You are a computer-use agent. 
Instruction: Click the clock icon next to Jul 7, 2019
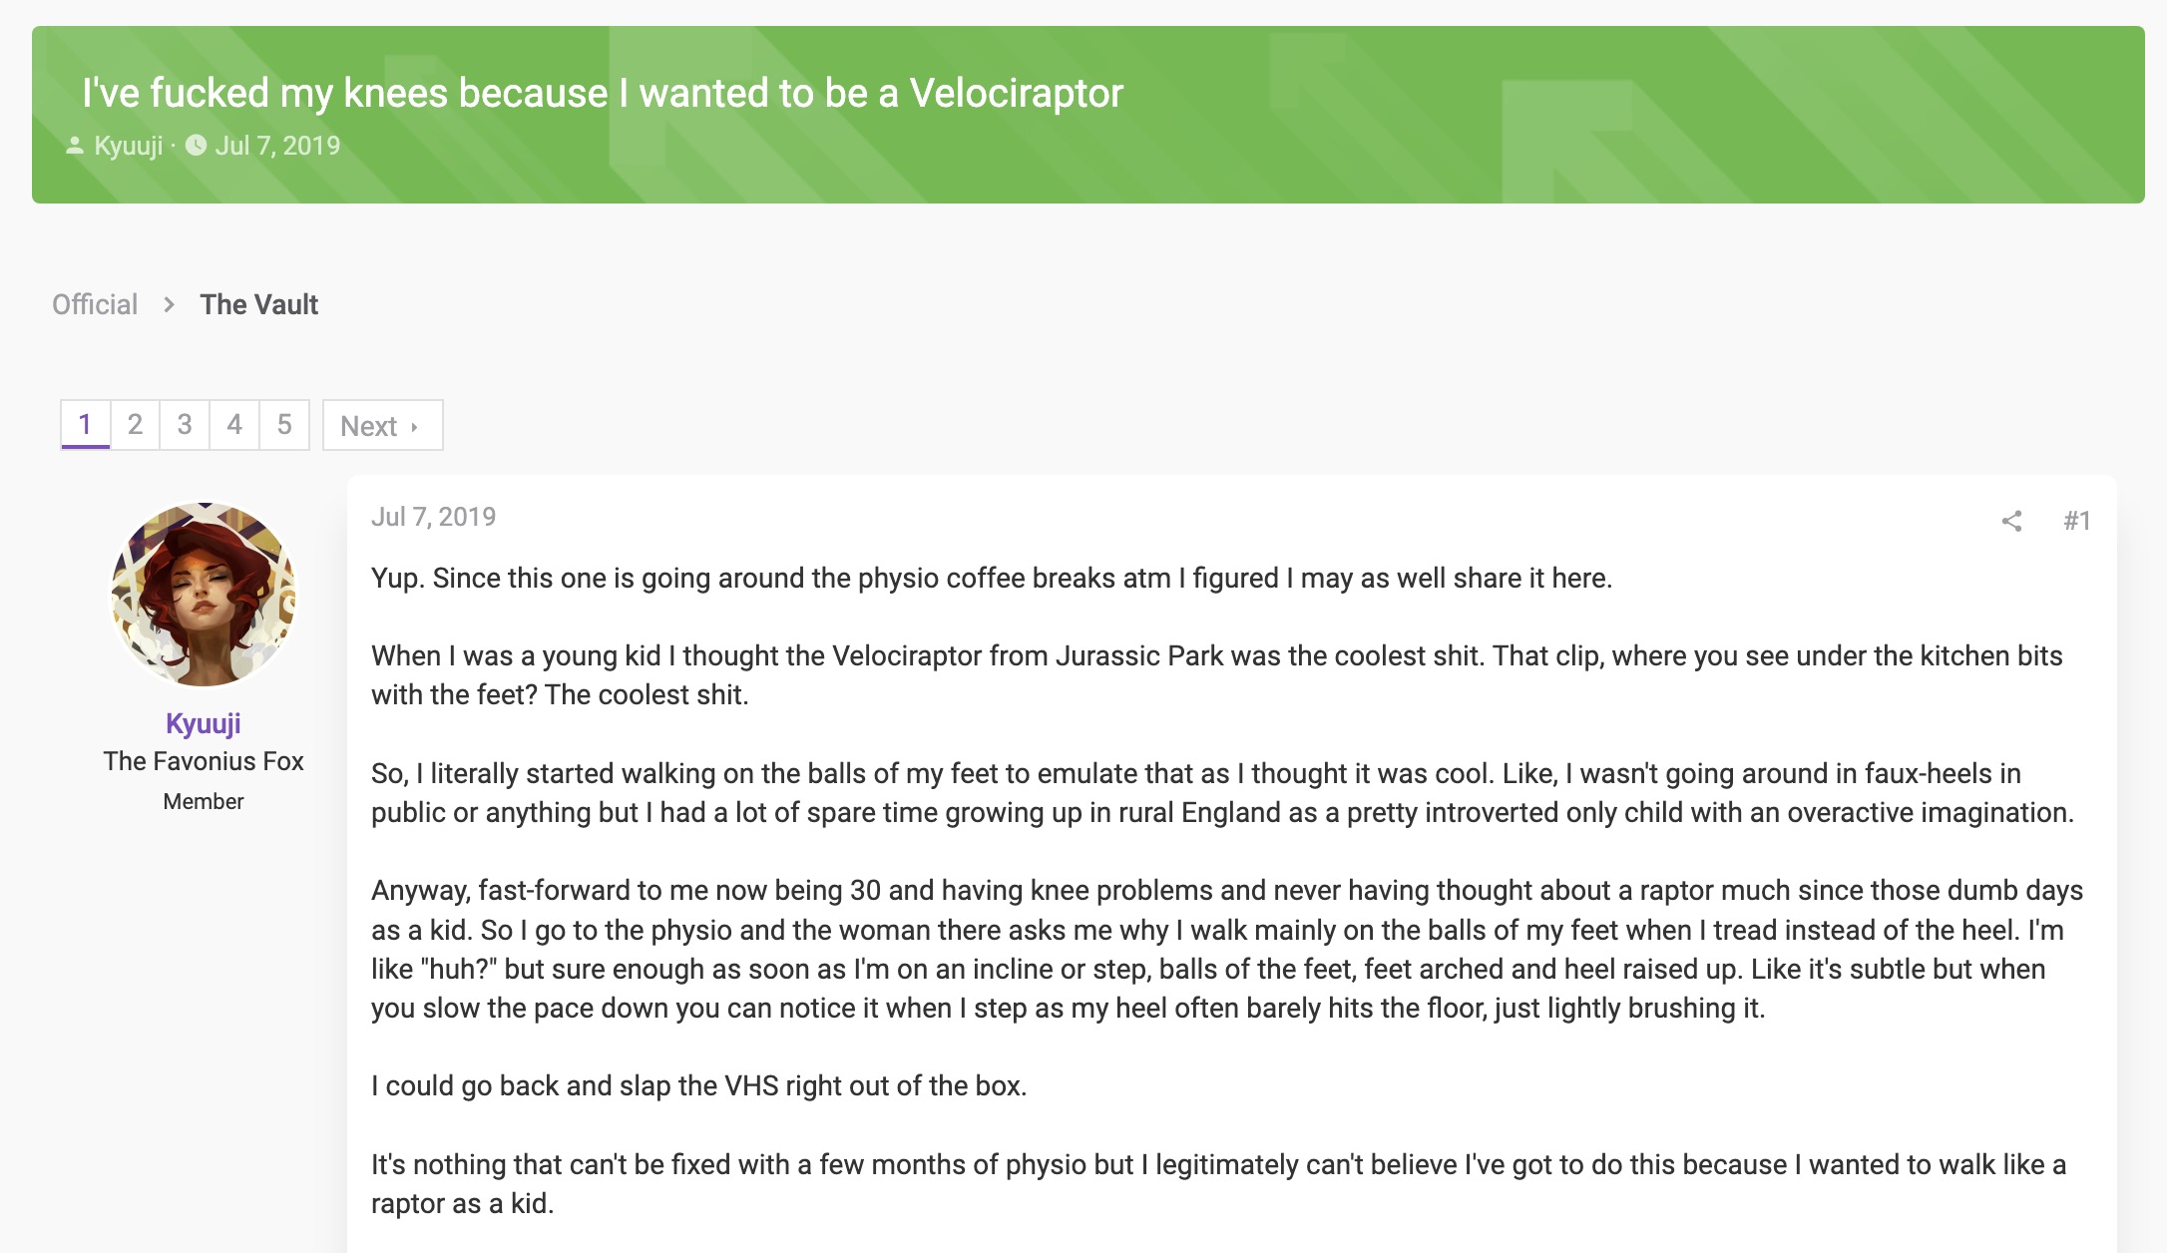click(x=197, y=146)
